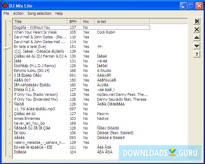The image size is (205, 164).
Task: Sort by the Title column header
Action: click(40, 22)
